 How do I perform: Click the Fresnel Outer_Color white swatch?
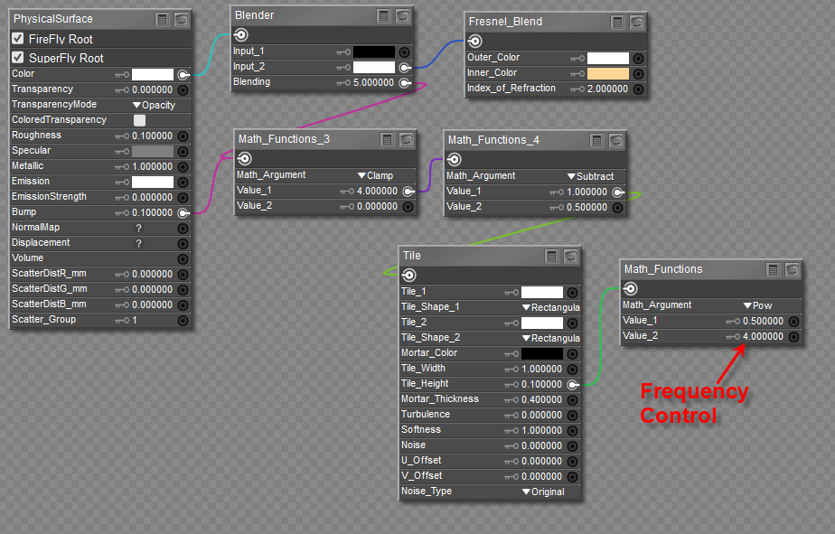608,58
